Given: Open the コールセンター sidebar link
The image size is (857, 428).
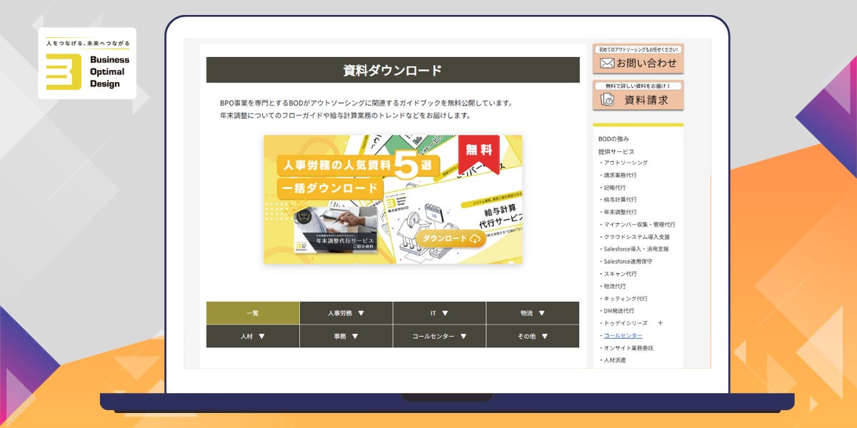Looking at the screenshot, I should coord(623,335).
